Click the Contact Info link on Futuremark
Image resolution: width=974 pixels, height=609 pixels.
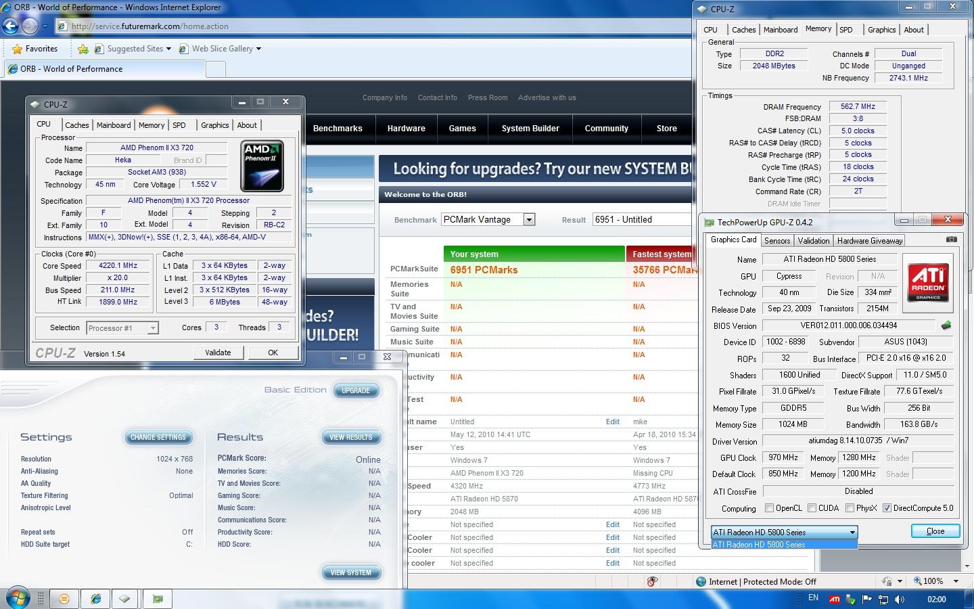pos(438,97)
